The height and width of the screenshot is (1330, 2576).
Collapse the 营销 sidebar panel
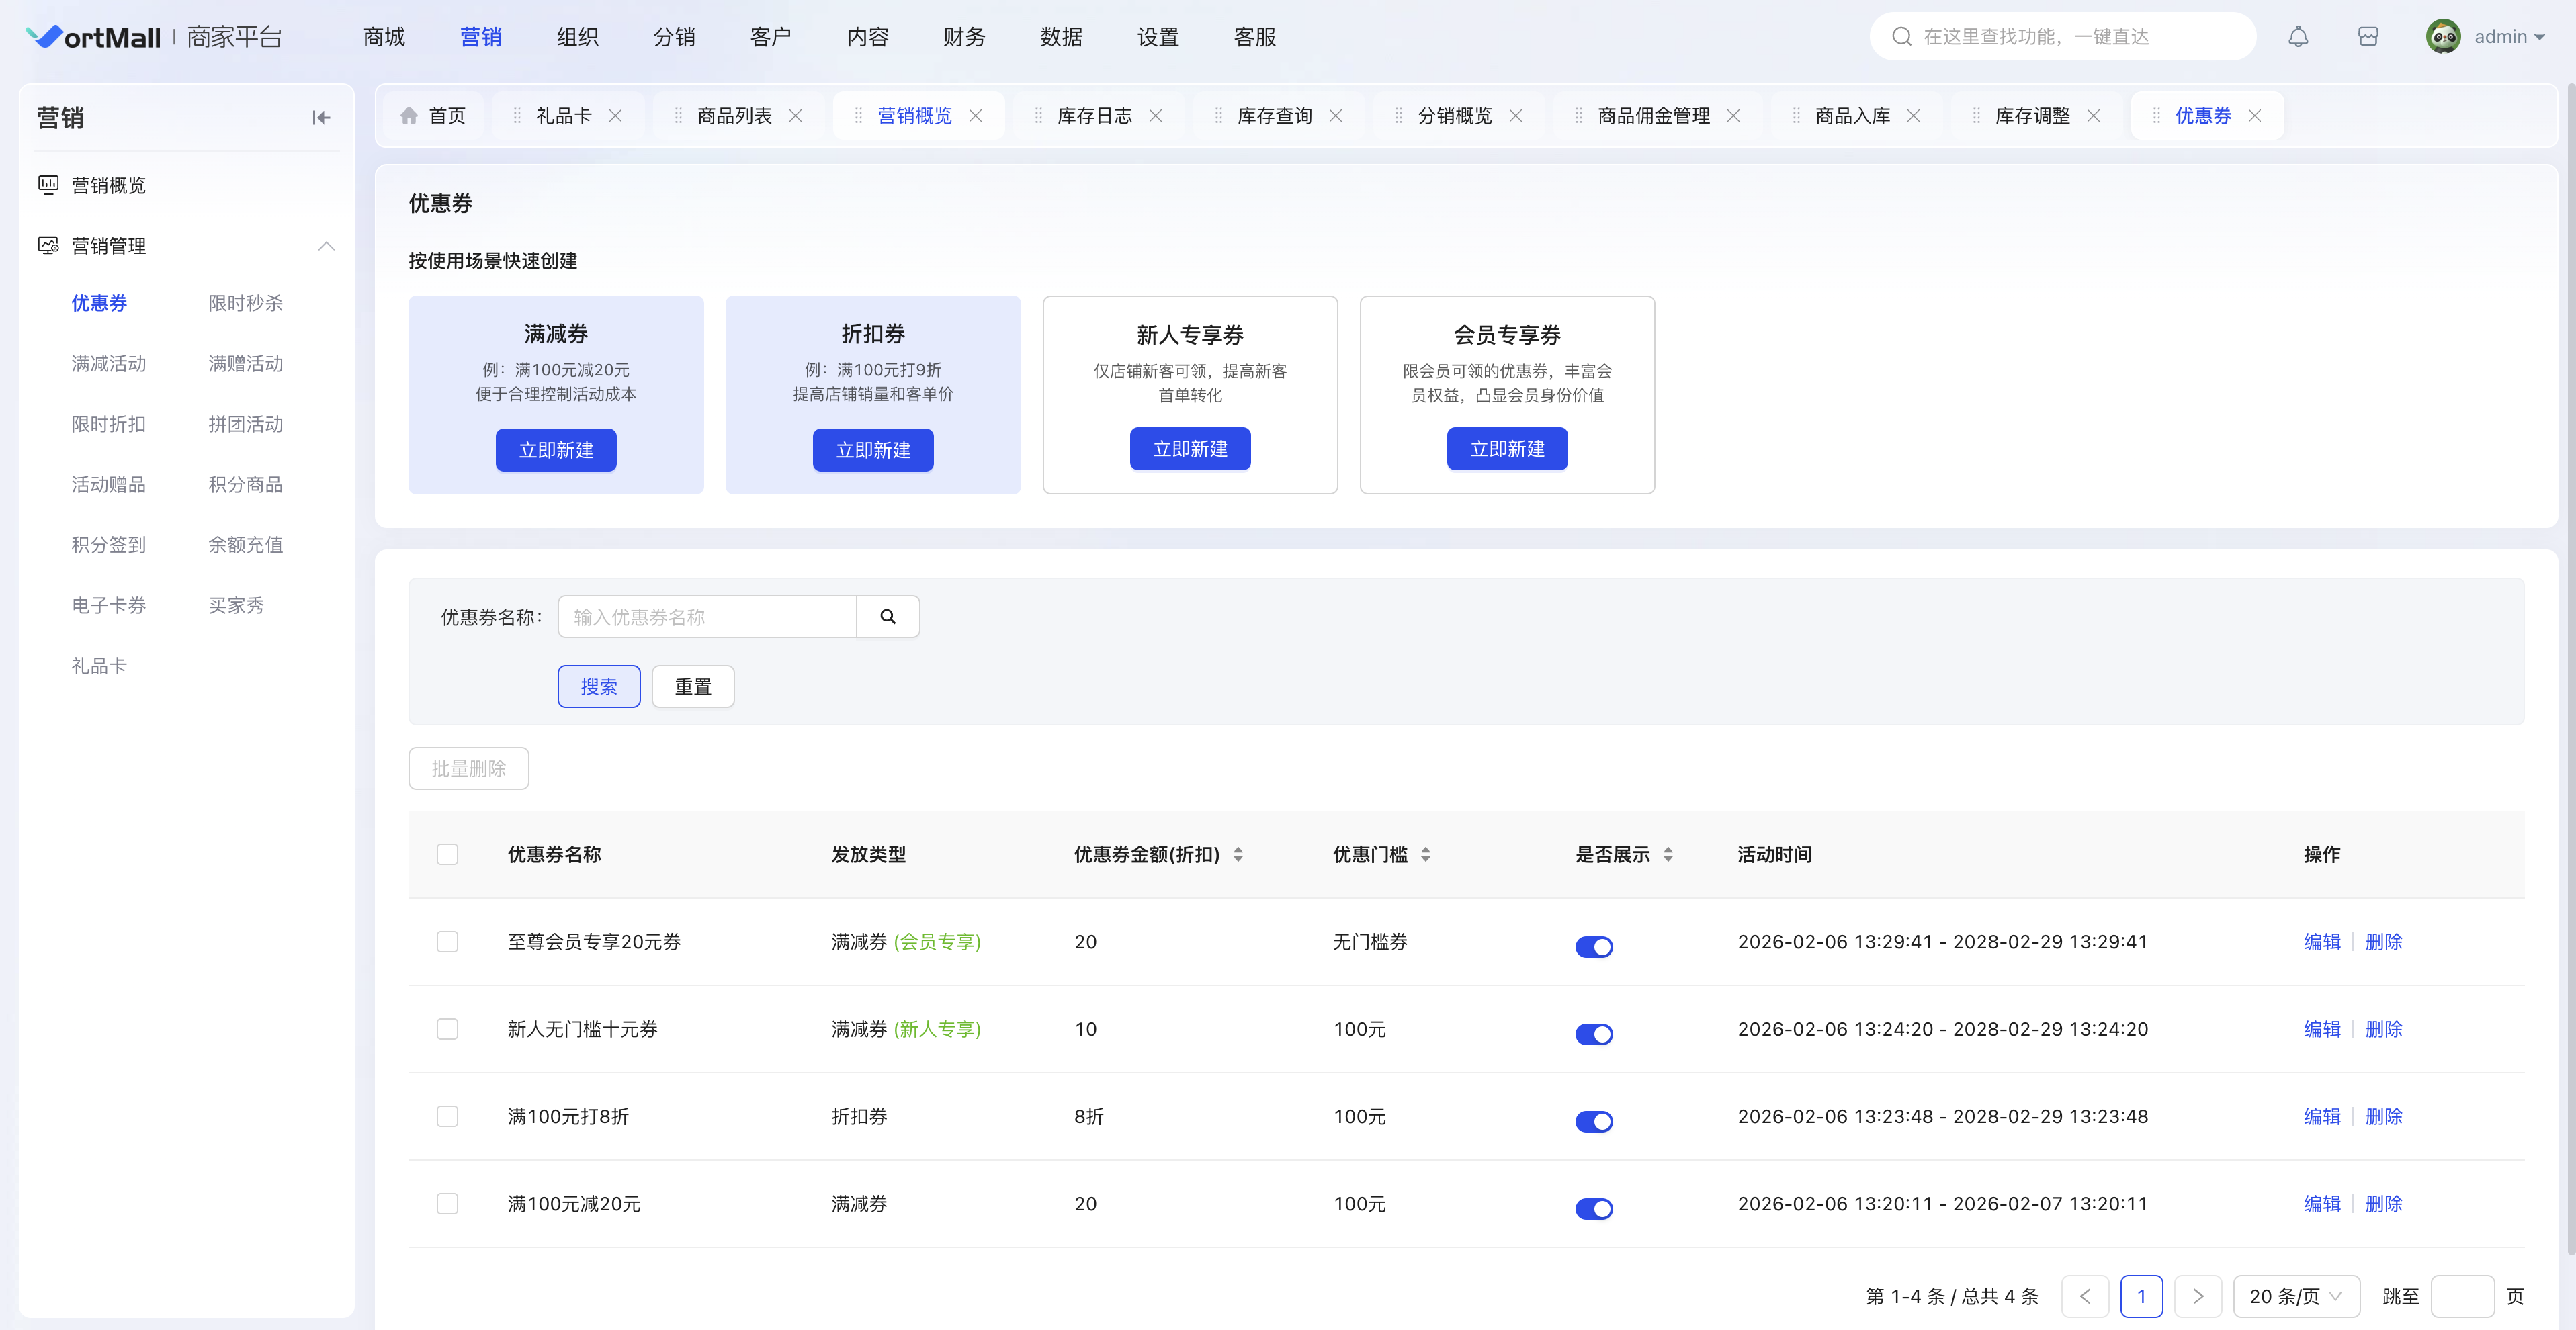coord(320,118)
